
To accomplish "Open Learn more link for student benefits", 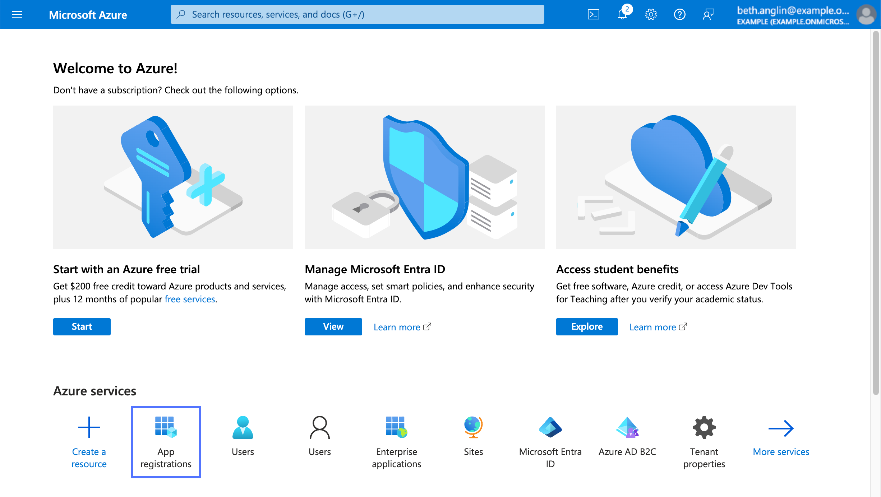I will tap(658, 327).
